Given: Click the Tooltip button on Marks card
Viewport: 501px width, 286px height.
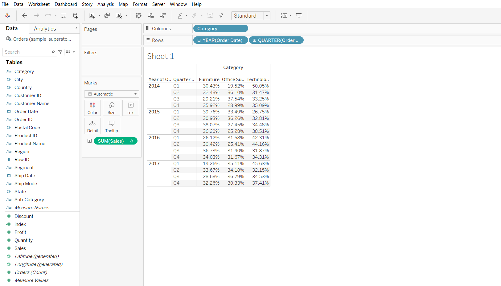Looking at the screenshot, I should pos(112,126).
